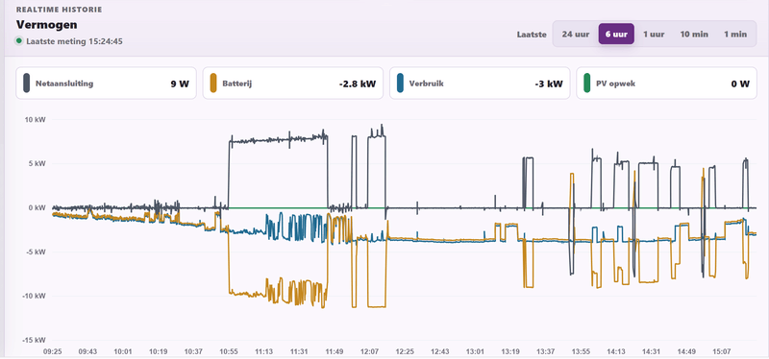Click the 13:01 x-axis time label
Viewport: 769px width, 359px height.
coord(475,351)
